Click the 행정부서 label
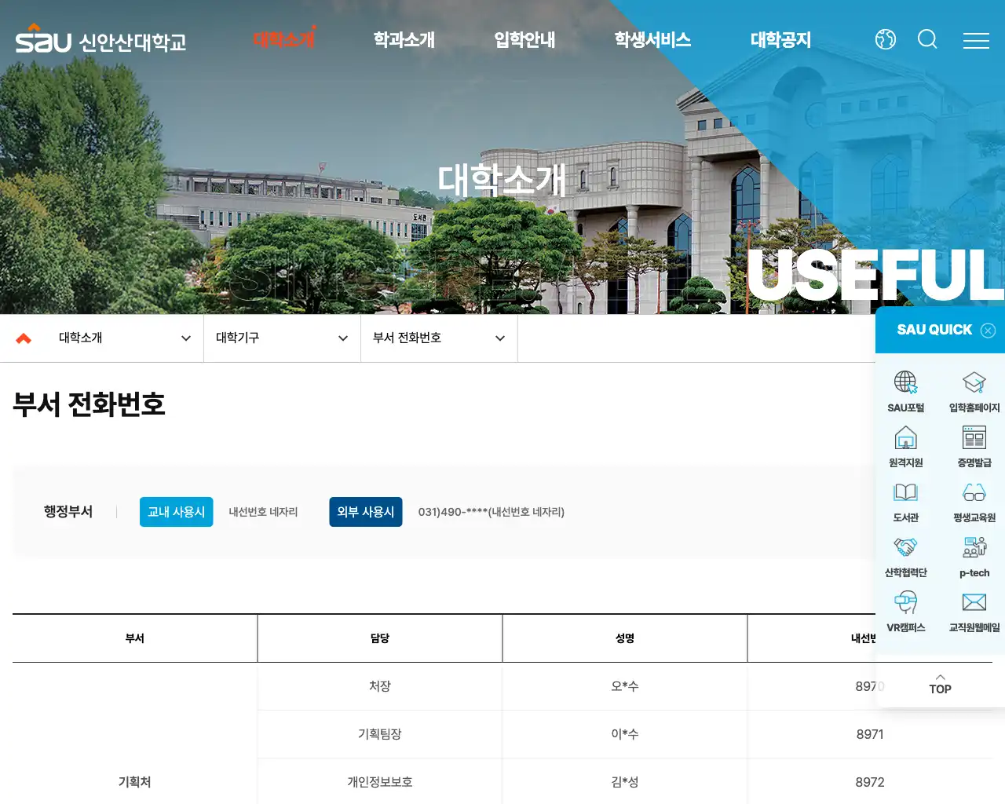Viewport: 1005px width, 804px height. 68,512
